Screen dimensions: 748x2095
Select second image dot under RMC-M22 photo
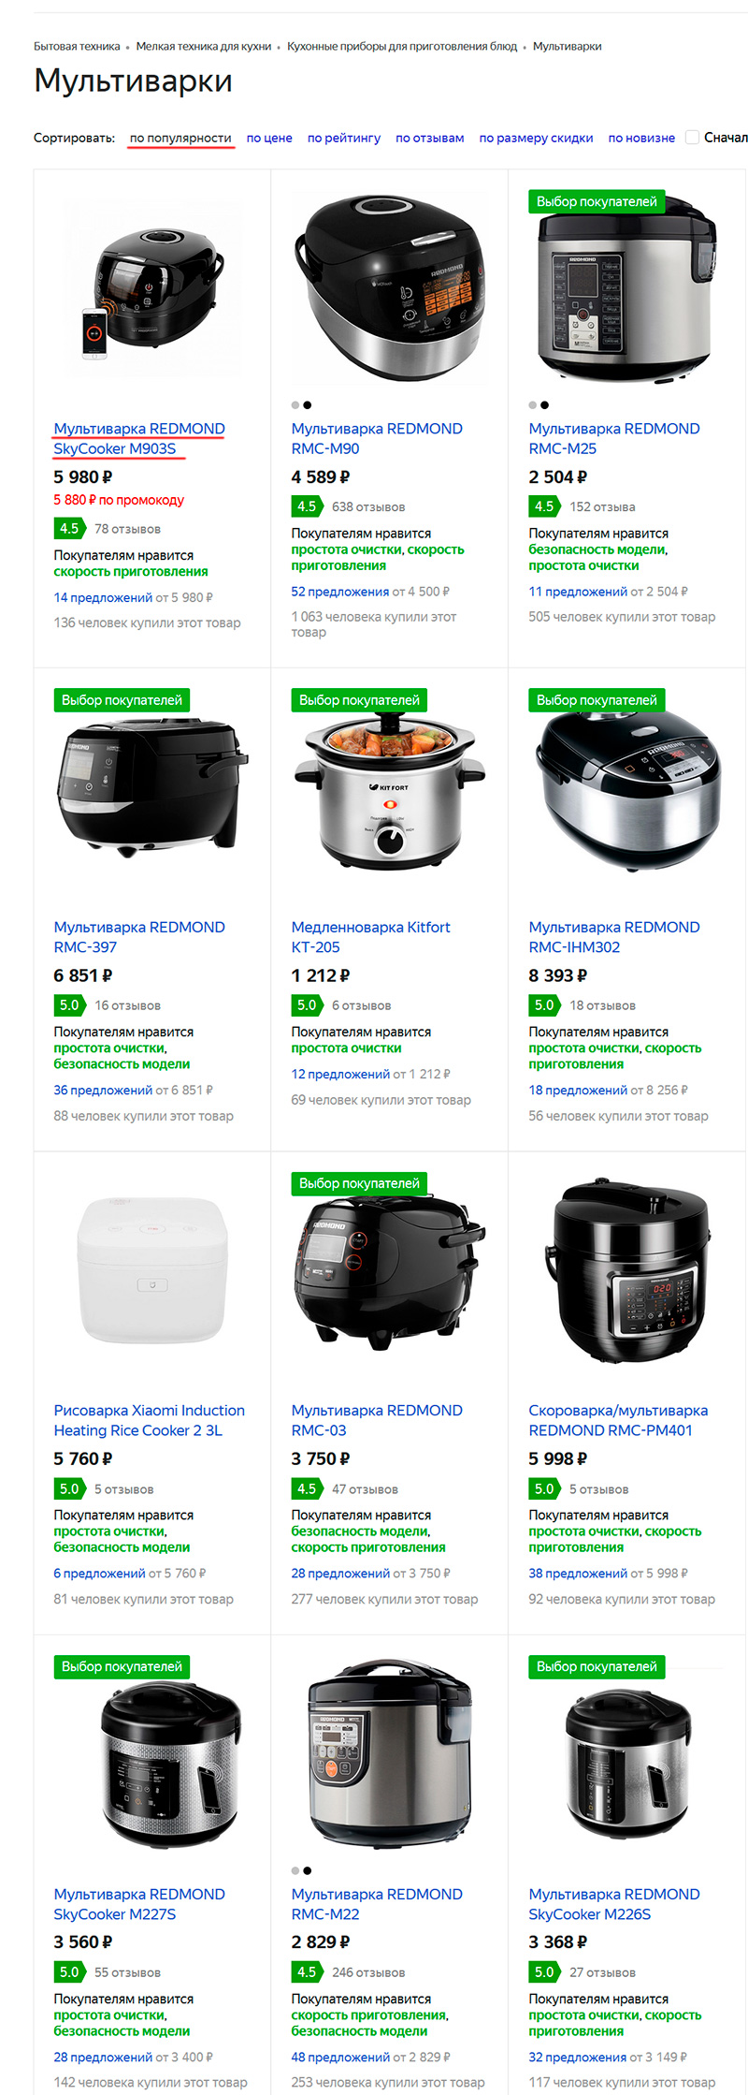click(308, 1870)
